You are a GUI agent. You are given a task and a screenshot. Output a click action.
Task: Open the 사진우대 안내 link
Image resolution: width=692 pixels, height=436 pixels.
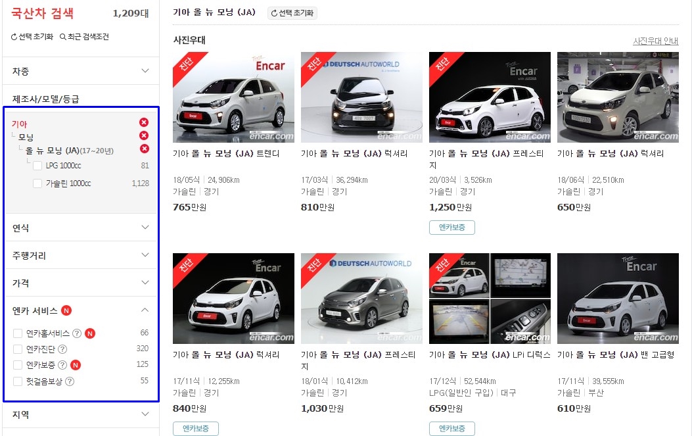655,41
